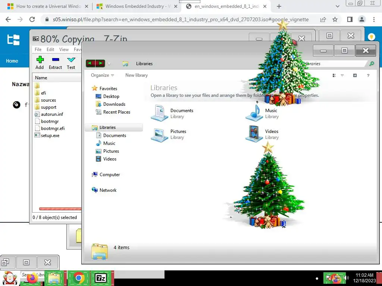Share this page from the address bar
This screenshot has height=286, width=382.
tap(323, 19)
